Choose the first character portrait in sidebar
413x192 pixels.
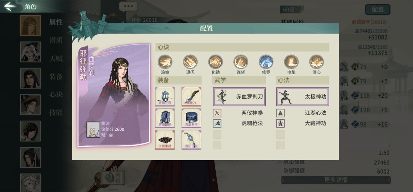[30, 25]
